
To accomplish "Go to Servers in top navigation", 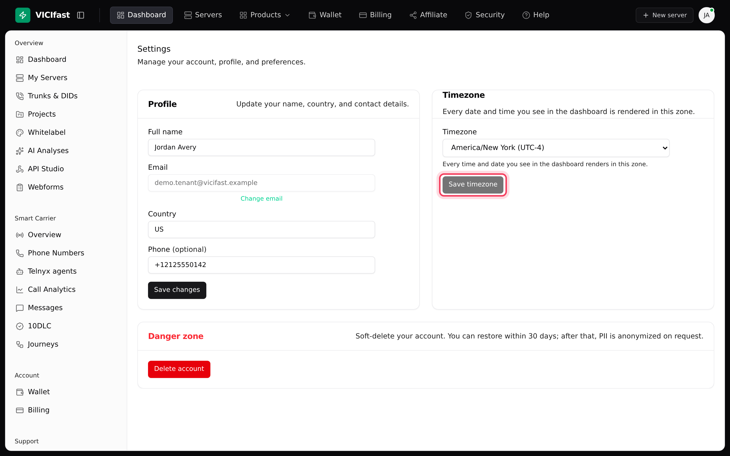I will (203, 15).
